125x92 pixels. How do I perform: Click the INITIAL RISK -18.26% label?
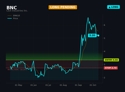tap(17, 70)
